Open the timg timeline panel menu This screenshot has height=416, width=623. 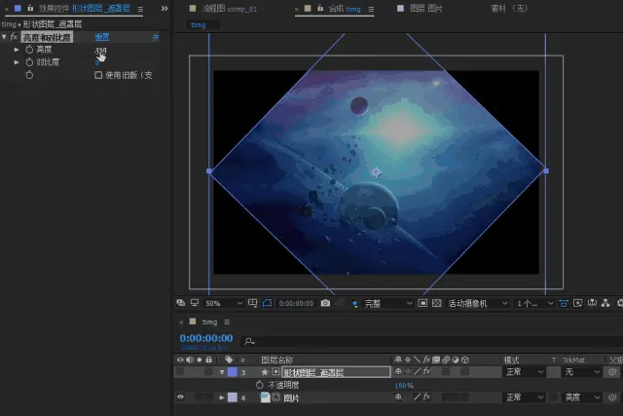(227, 321)
